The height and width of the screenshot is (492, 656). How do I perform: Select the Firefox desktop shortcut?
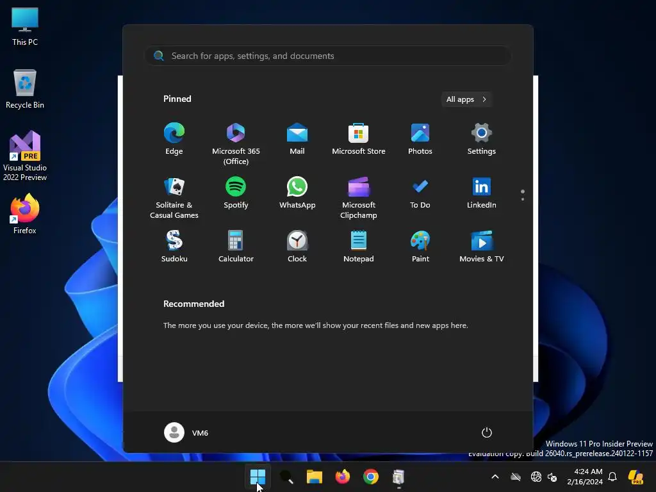(x=25, y=213)
